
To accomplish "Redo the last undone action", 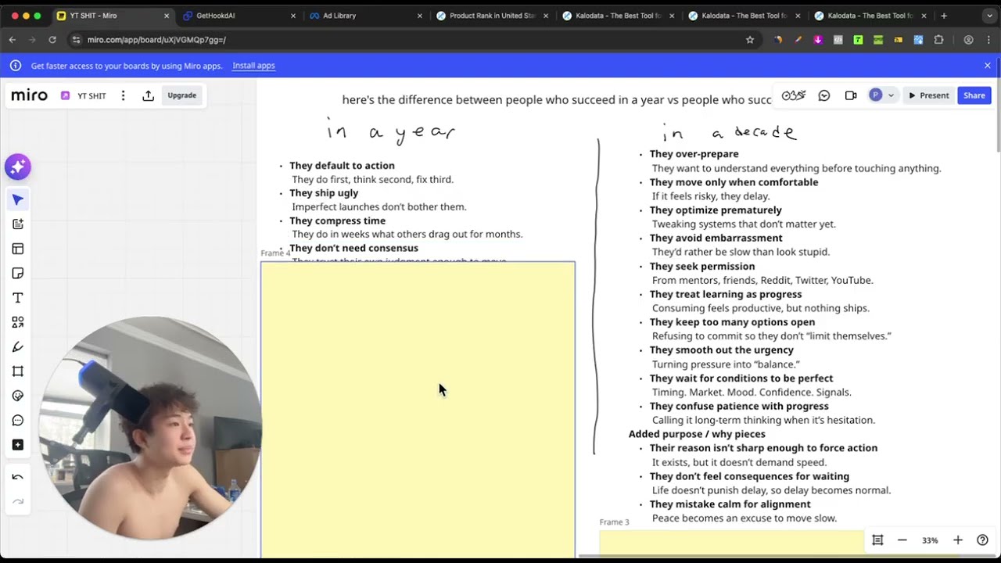I will (17, 501).
